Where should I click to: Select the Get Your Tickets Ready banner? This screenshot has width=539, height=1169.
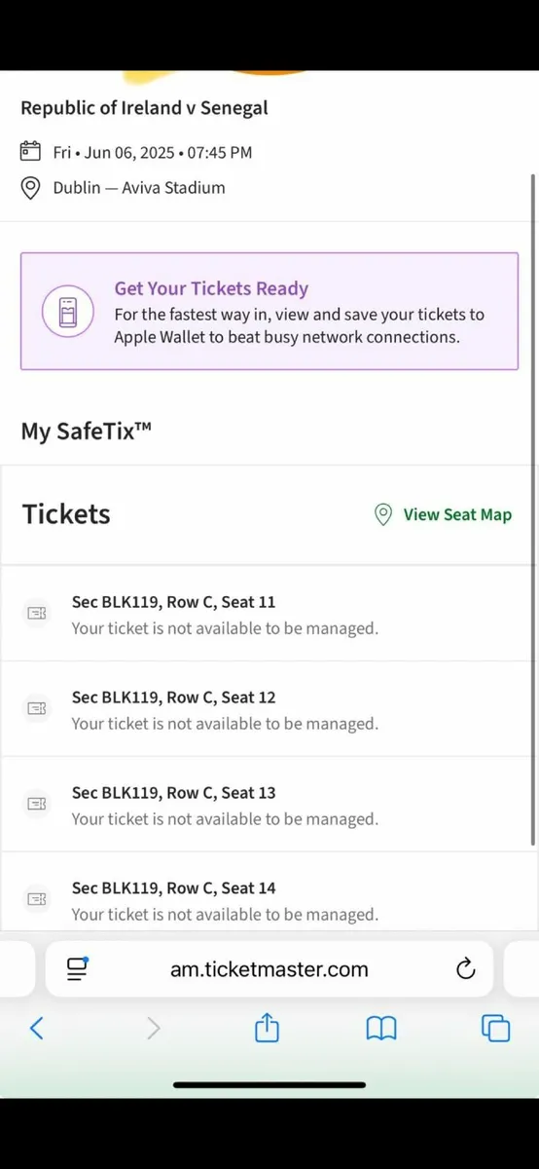pyautogui.click(x=269, y=312)
